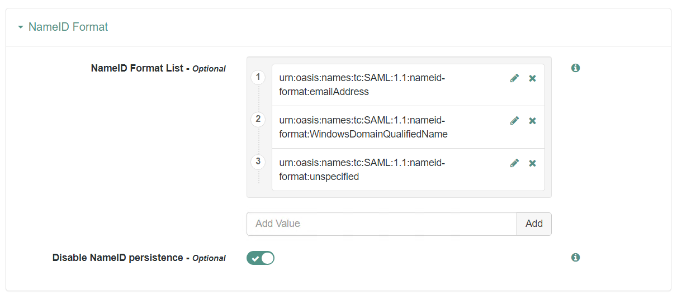
Task: Grab order handle number 2
Action: 258,119
